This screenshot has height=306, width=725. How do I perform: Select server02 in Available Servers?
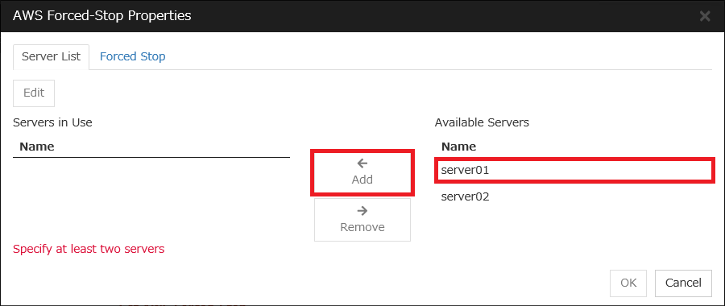574,197
